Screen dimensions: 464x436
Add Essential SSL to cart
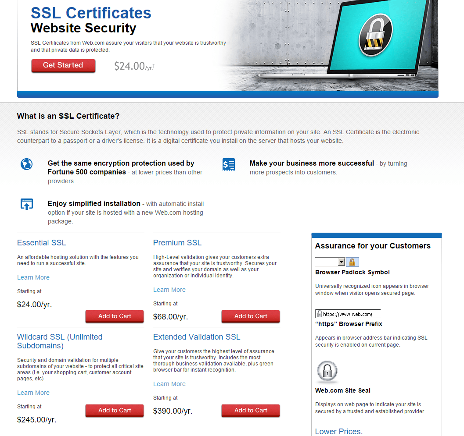click(x=115, y=316)
